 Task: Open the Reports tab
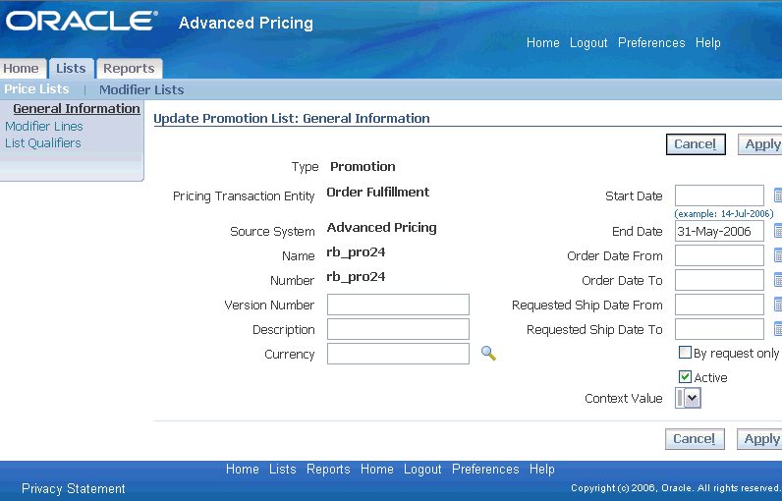(x=129, y=69)
